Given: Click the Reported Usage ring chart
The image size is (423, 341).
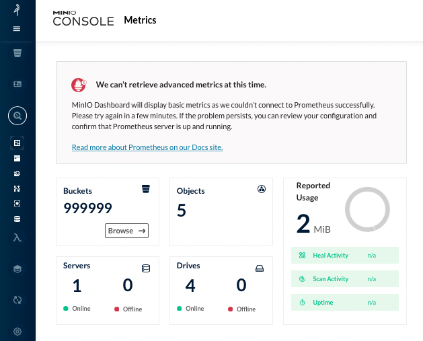Looking at the screenshot, I should click(x=367, y=209).
